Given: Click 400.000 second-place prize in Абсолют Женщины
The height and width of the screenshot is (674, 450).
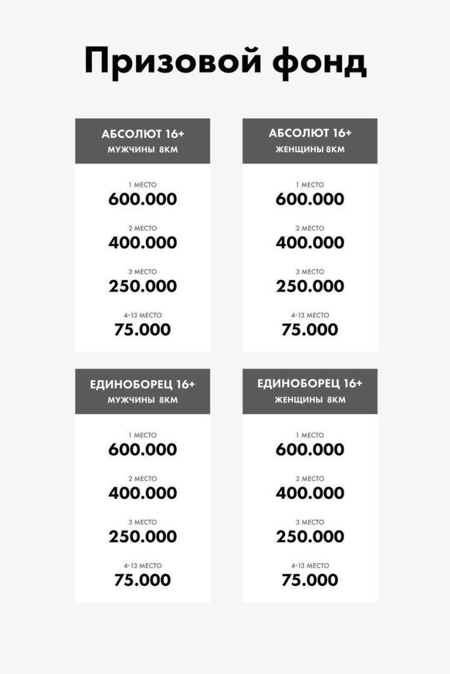Looking at the screenshot, I should coord(310,243).
